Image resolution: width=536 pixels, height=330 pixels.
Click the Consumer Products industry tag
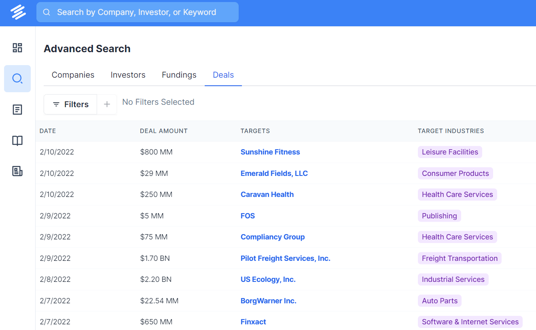tap(455, 173)
